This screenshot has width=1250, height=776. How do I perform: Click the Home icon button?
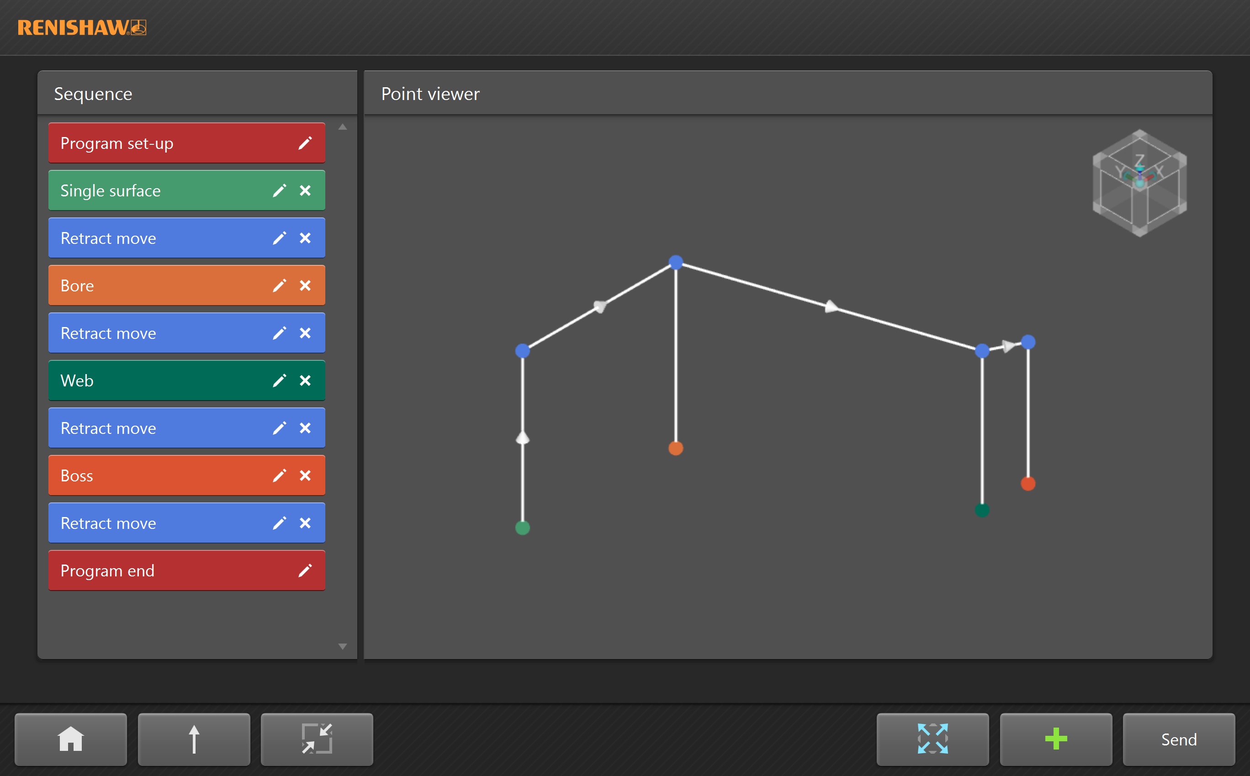[x=70, y=739]
